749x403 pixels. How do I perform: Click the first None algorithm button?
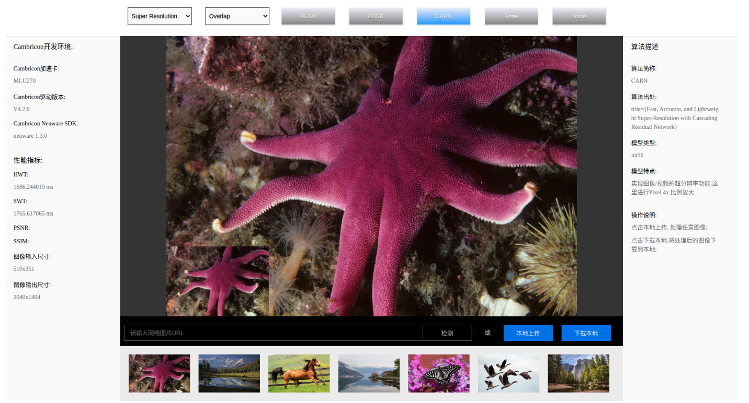[x=511, y=16]
